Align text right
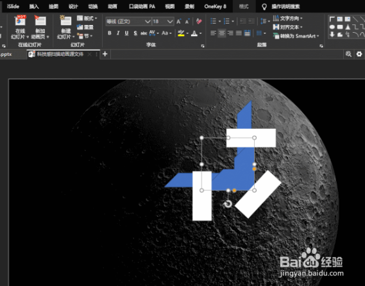365x286 pixels. [230, 33]
